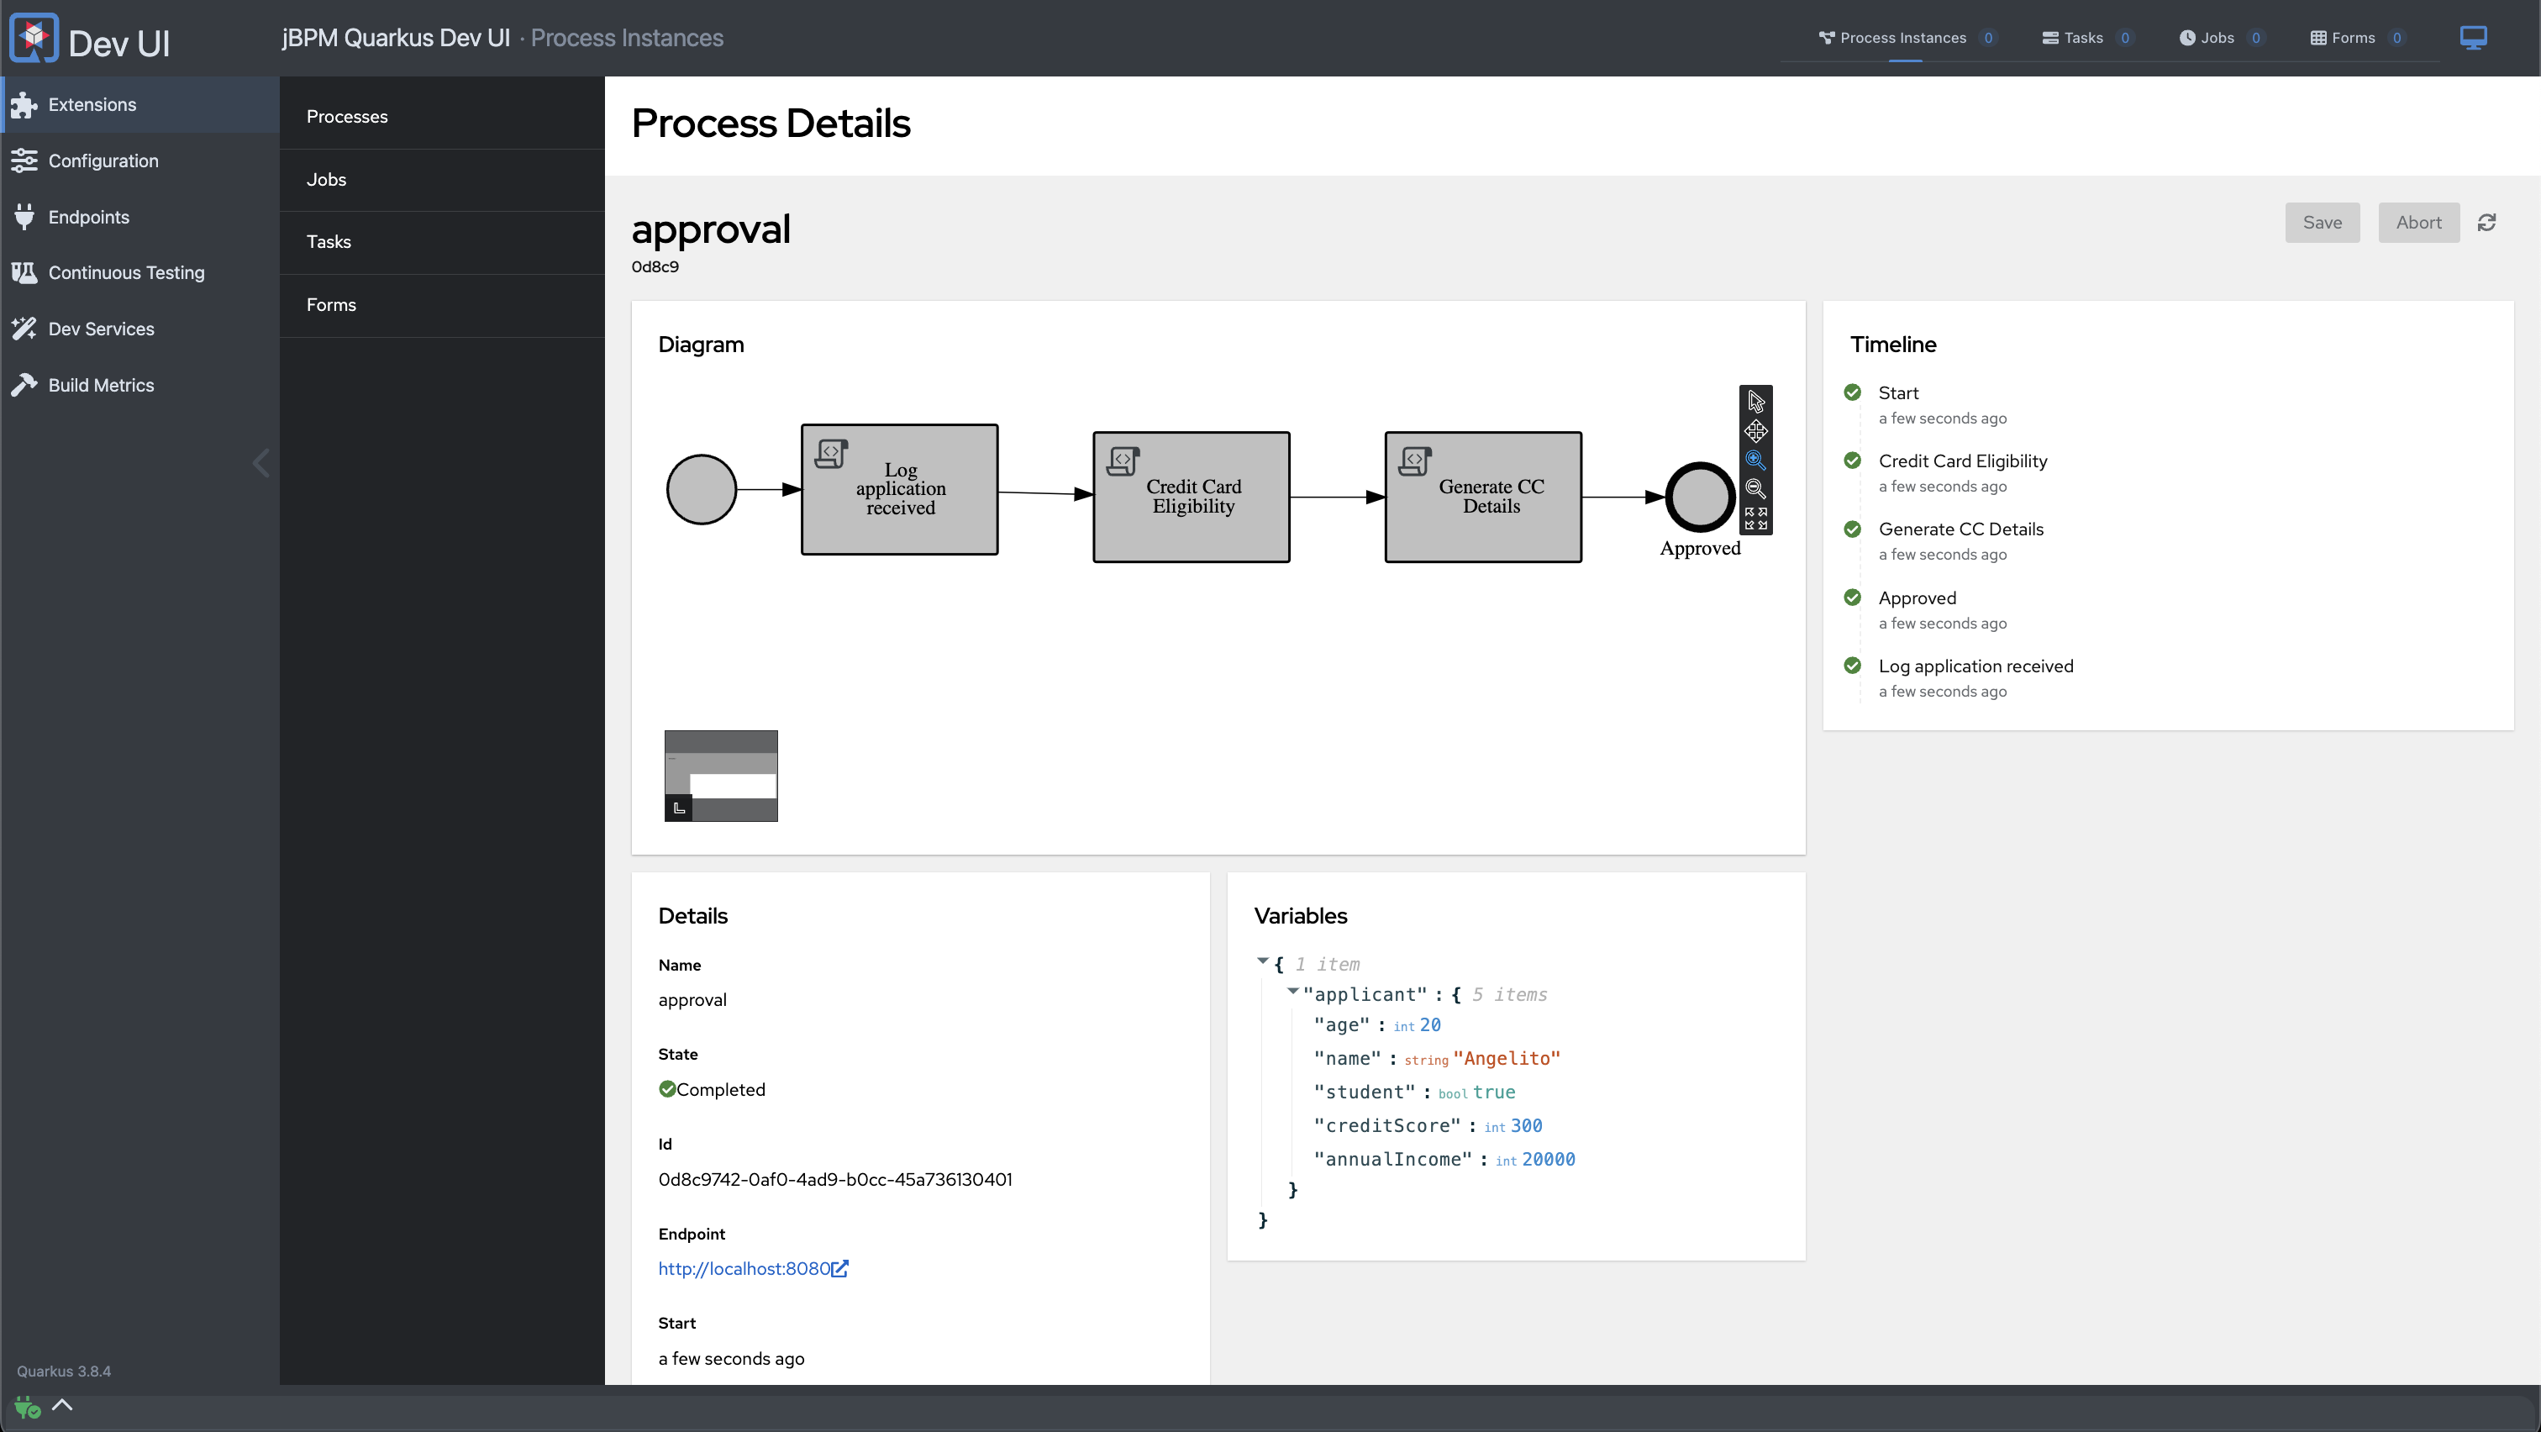2541x1432 pixels.
Task: Click Generate CC Details in the Timeline
Action: point(1961,529)
